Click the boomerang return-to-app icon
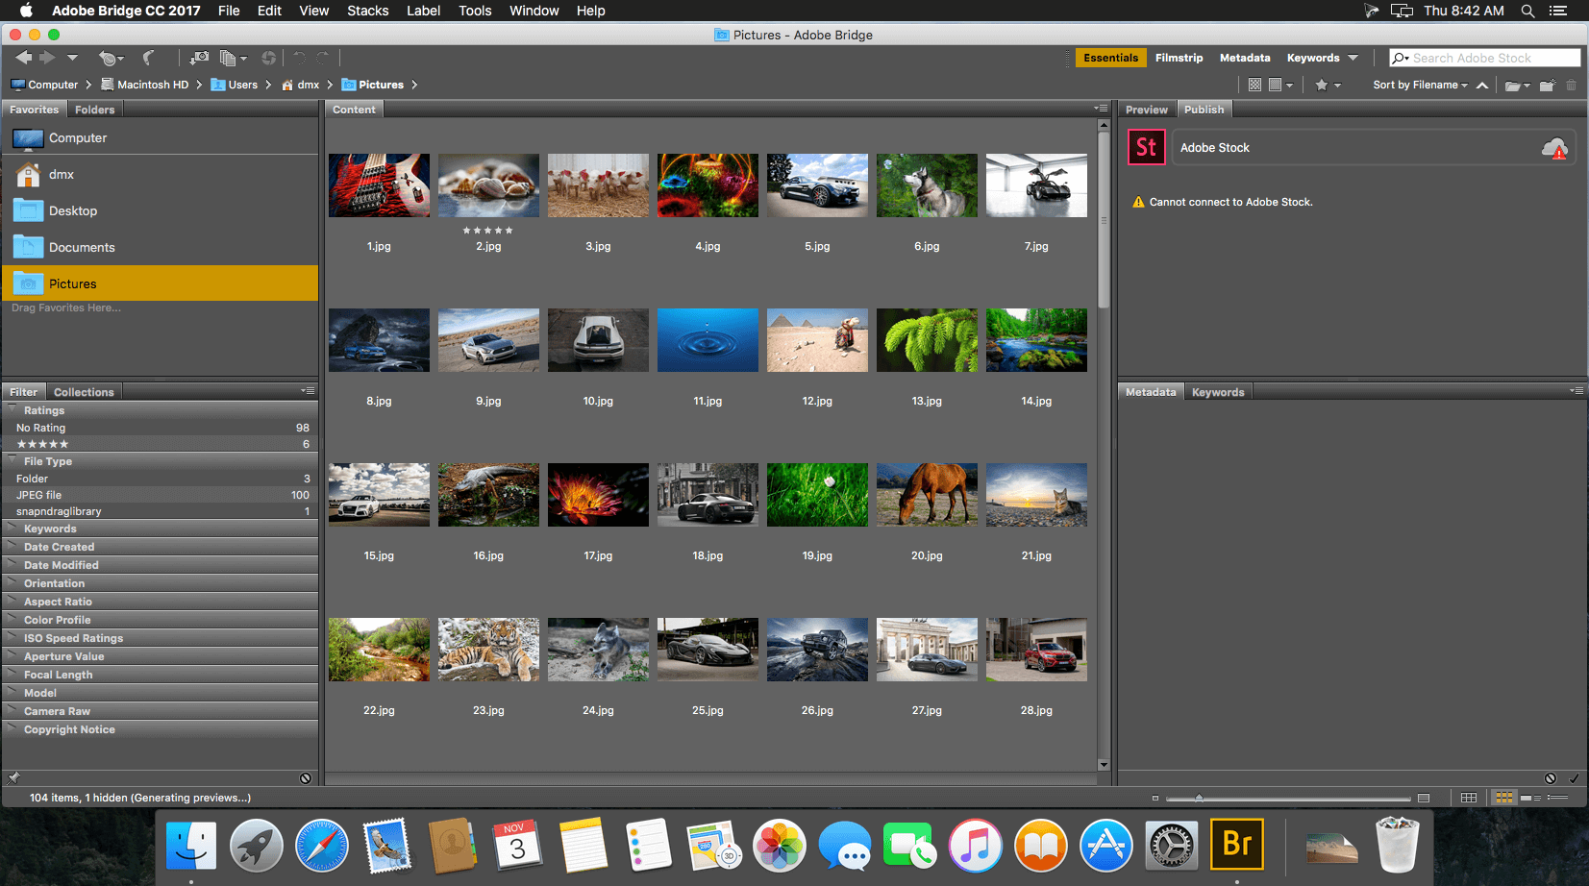The image size is (1589, 886). (x=148, y=58)
